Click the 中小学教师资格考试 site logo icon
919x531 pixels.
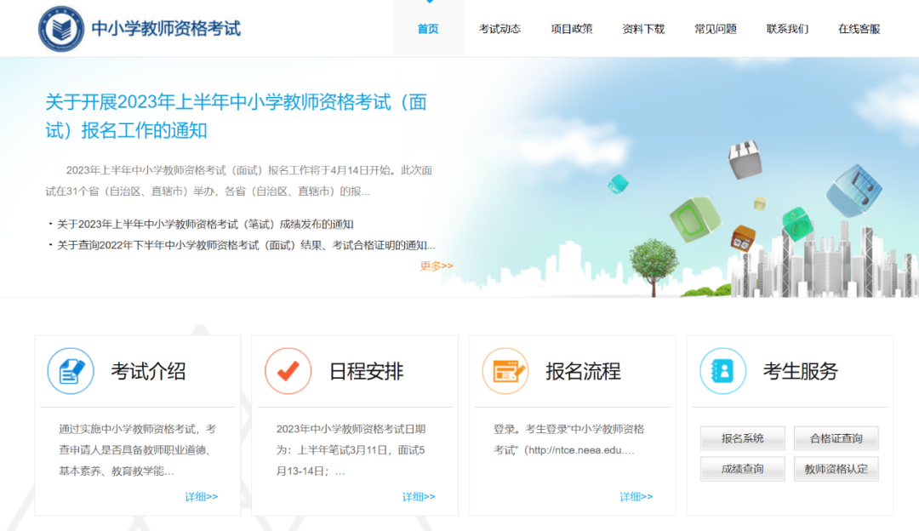(62, 27)
